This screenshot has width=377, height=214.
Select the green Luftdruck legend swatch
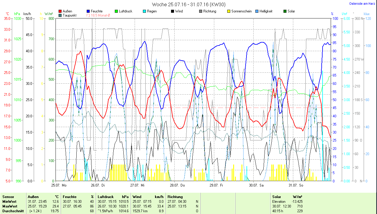(x=116, y=11)
